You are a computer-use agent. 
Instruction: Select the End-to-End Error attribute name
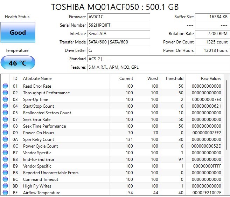click(39, 159)
